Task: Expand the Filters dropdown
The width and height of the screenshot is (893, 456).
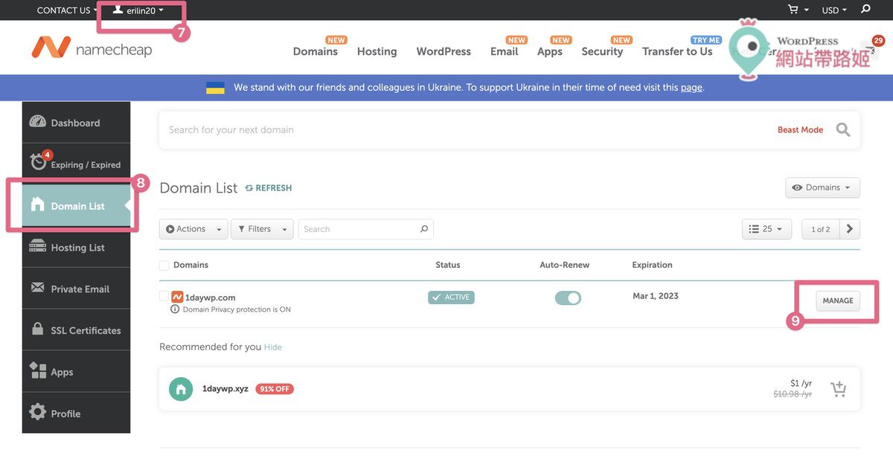Action: (x=262, y=229)
